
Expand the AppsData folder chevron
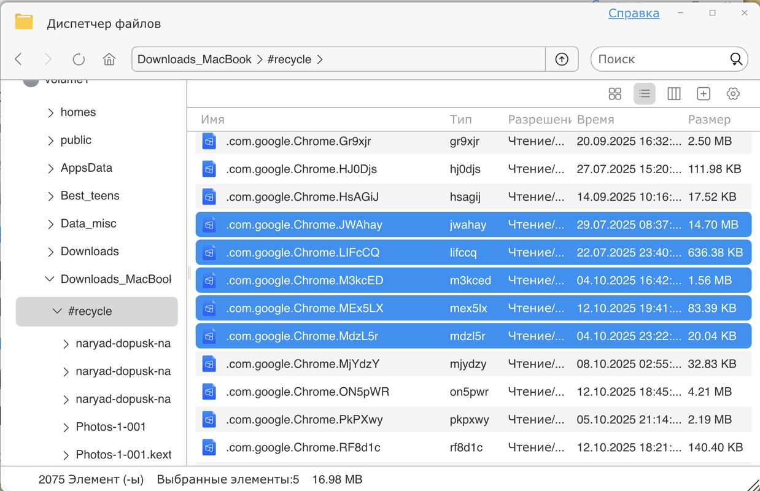click(x=50, y=168)
